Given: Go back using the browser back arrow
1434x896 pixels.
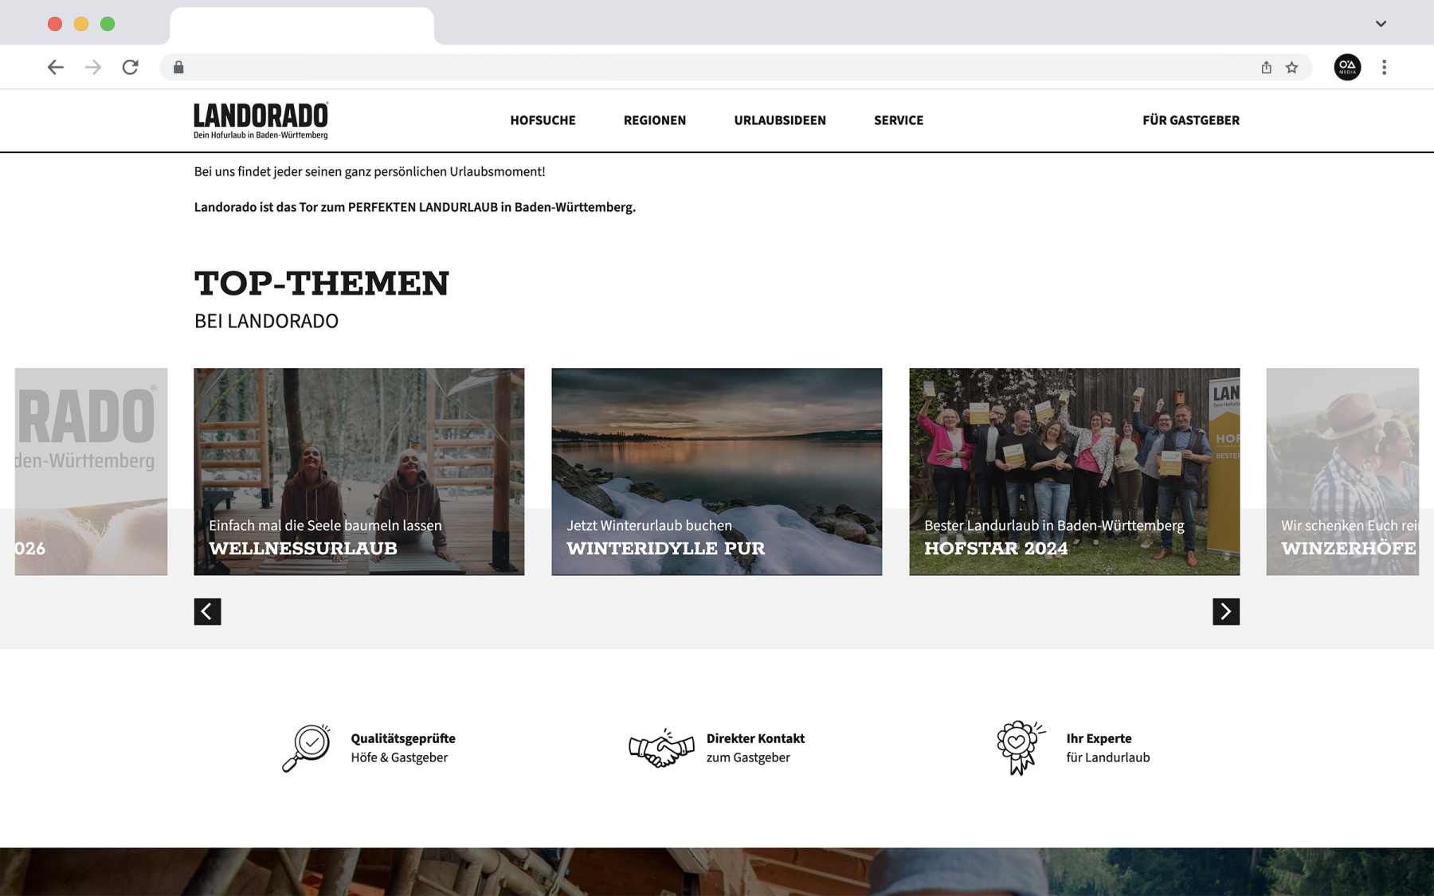Looking at the screenshot, I should point(55,68).
